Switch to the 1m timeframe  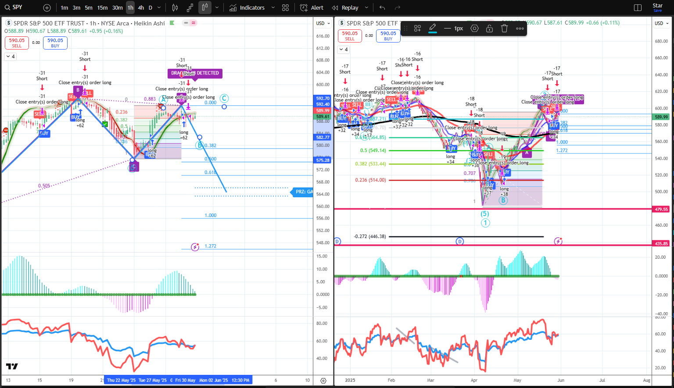65,8
